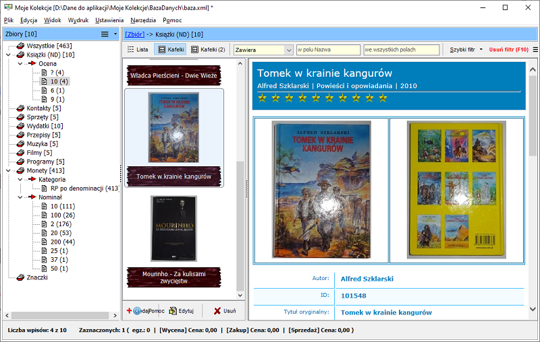
Task: Click the Muzyka collection icon
Action: click(21, 143)
